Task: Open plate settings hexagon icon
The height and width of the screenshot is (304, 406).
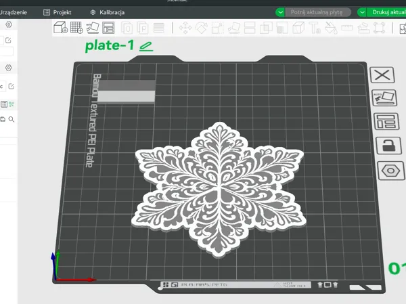Action: [x=391, y=171]
